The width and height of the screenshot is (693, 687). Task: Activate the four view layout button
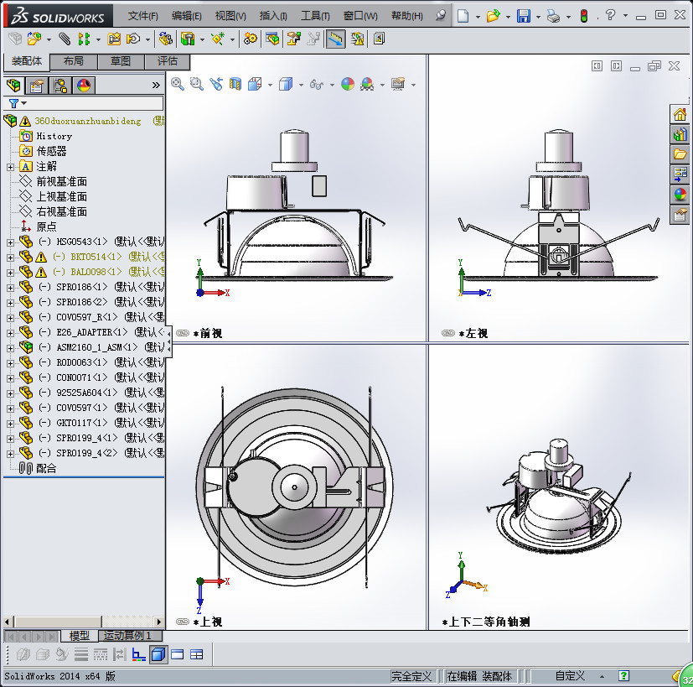(x=196, y=654)
